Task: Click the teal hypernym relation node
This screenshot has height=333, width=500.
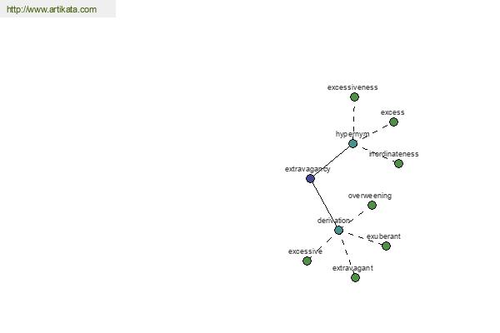Action: [352, 144]
